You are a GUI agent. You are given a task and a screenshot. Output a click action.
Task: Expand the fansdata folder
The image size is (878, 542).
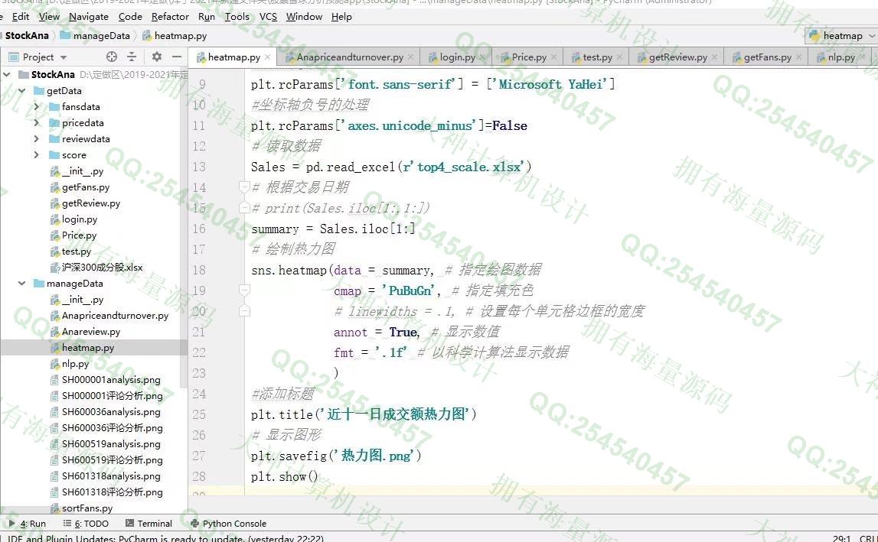pyautogui.click(x=37, y=107)
